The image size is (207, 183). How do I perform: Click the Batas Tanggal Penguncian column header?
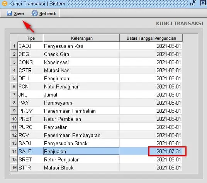[x=151, y=38]
